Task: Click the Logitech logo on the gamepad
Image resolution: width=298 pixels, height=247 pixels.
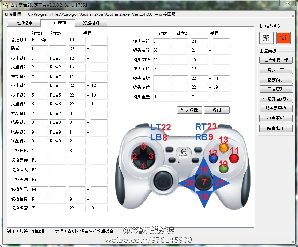Action: (182, 153)
